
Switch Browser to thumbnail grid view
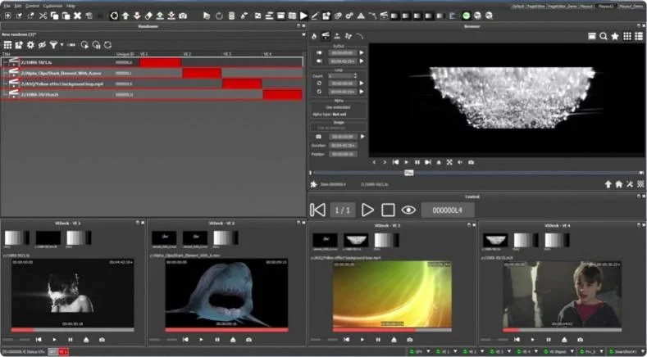pyautogui.click(x=627, y=36)
